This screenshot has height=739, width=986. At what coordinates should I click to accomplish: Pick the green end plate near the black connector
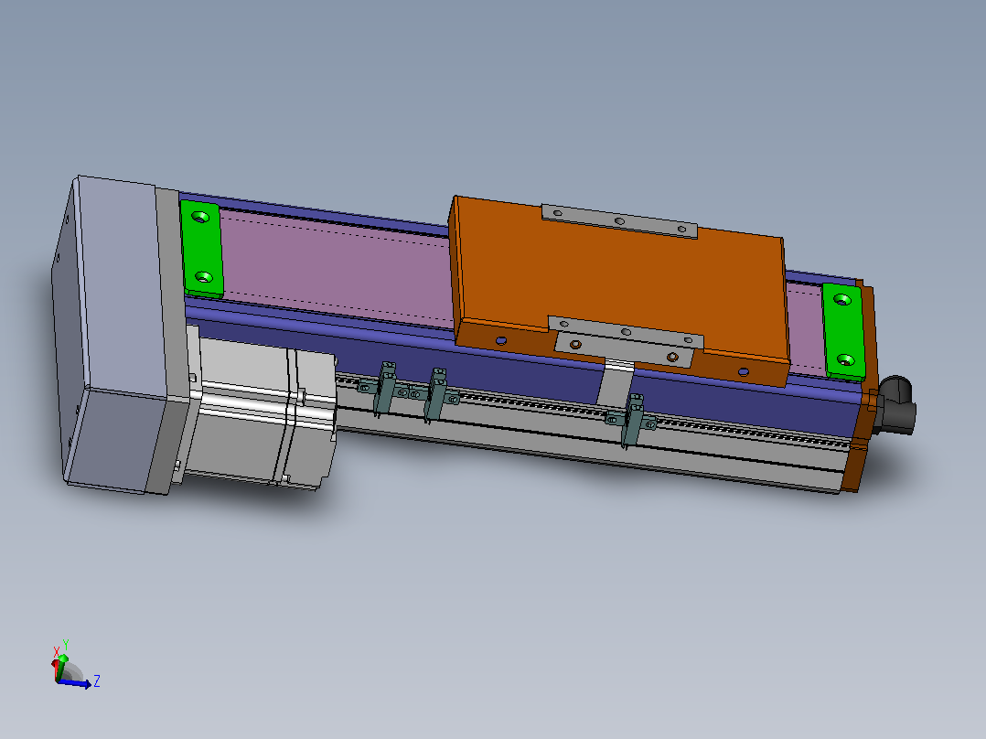pyautogui.click(x=844, y=331)
